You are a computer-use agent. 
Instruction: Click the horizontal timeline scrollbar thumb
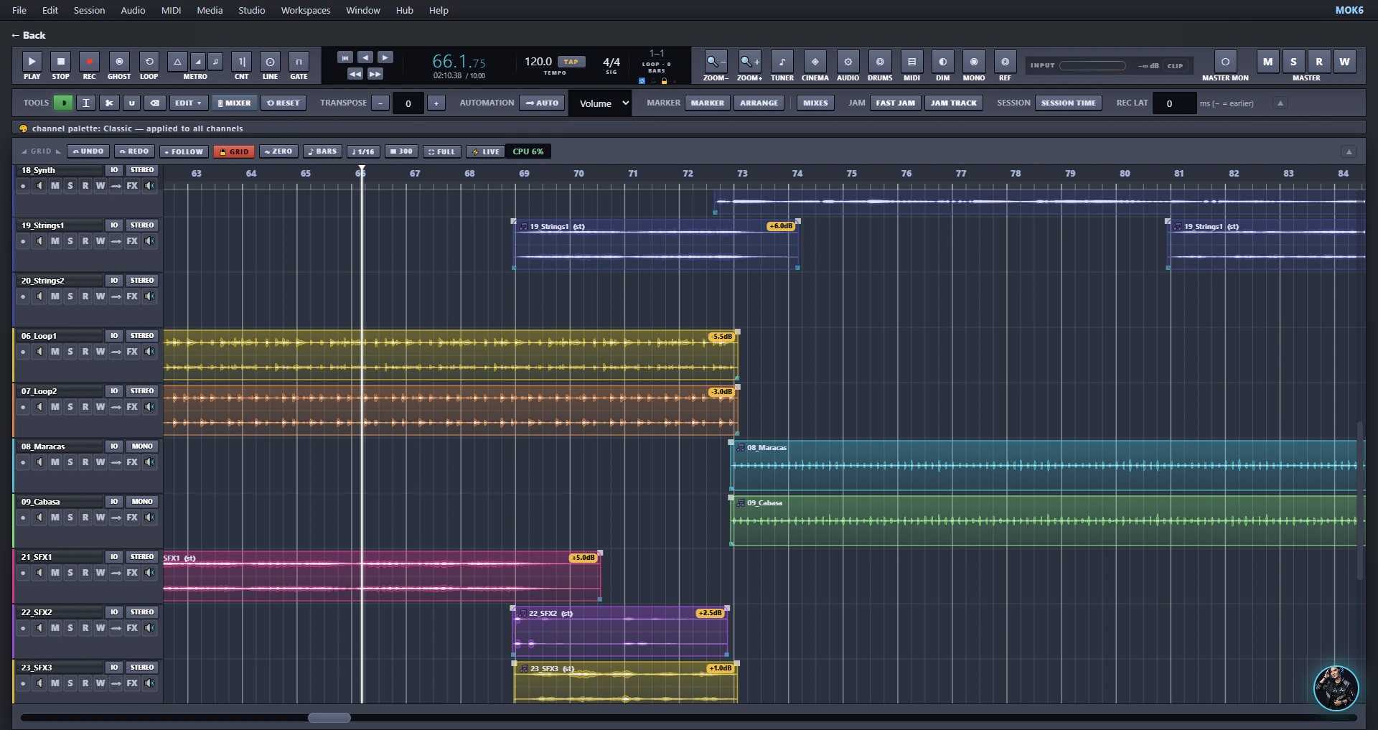pyautogui.click(x=329, y=718)
